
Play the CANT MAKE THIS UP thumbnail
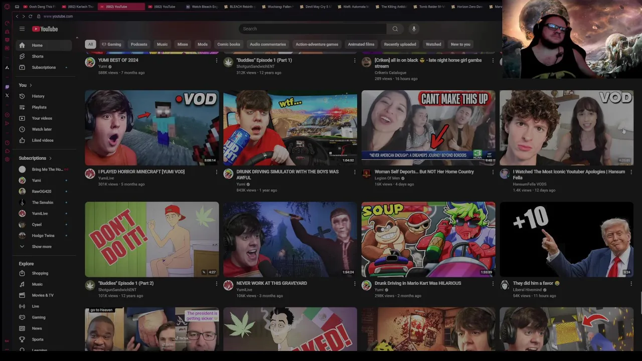click(x=428, y=128)
